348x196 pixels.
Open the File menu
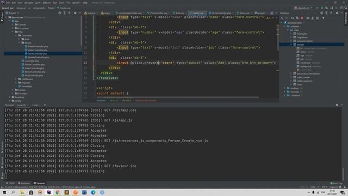click(x=8, y=3)
